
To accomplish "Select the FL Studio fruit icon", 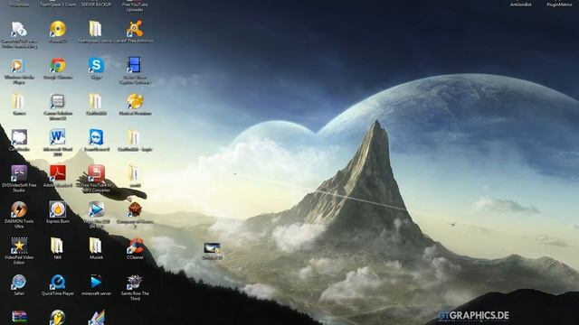I will click(x=58, y=317).
